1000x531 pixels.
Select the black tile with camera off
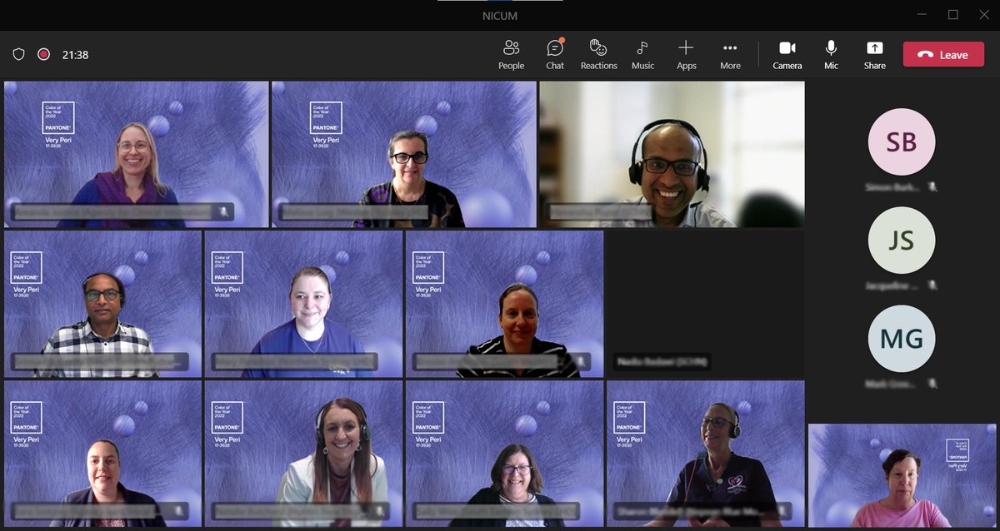click(x=705, y=305)
